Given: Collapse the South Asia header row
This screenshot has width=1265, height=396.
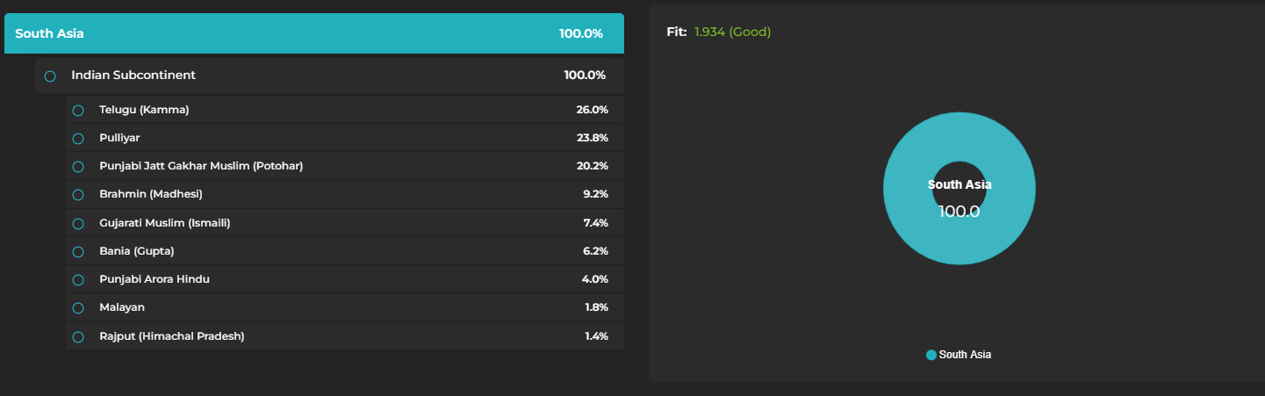Looking at the screenshot, I should [x=313, y=34].
